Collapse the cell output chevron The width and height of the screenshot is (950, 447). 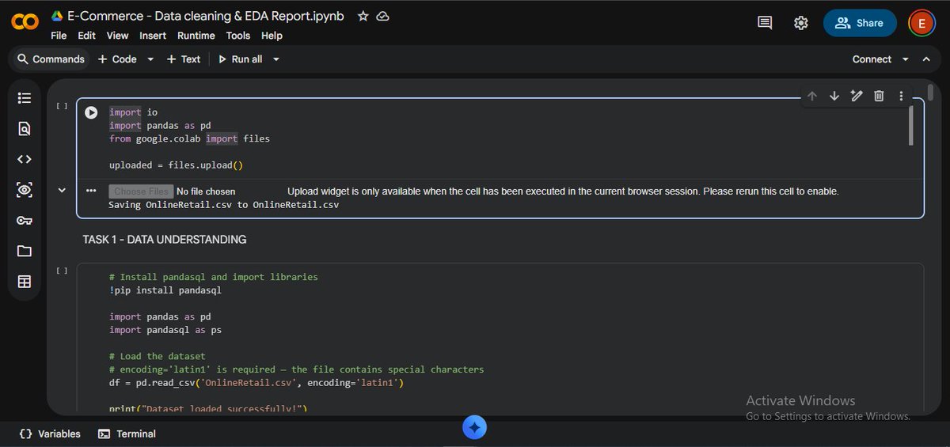click(62, 190)
